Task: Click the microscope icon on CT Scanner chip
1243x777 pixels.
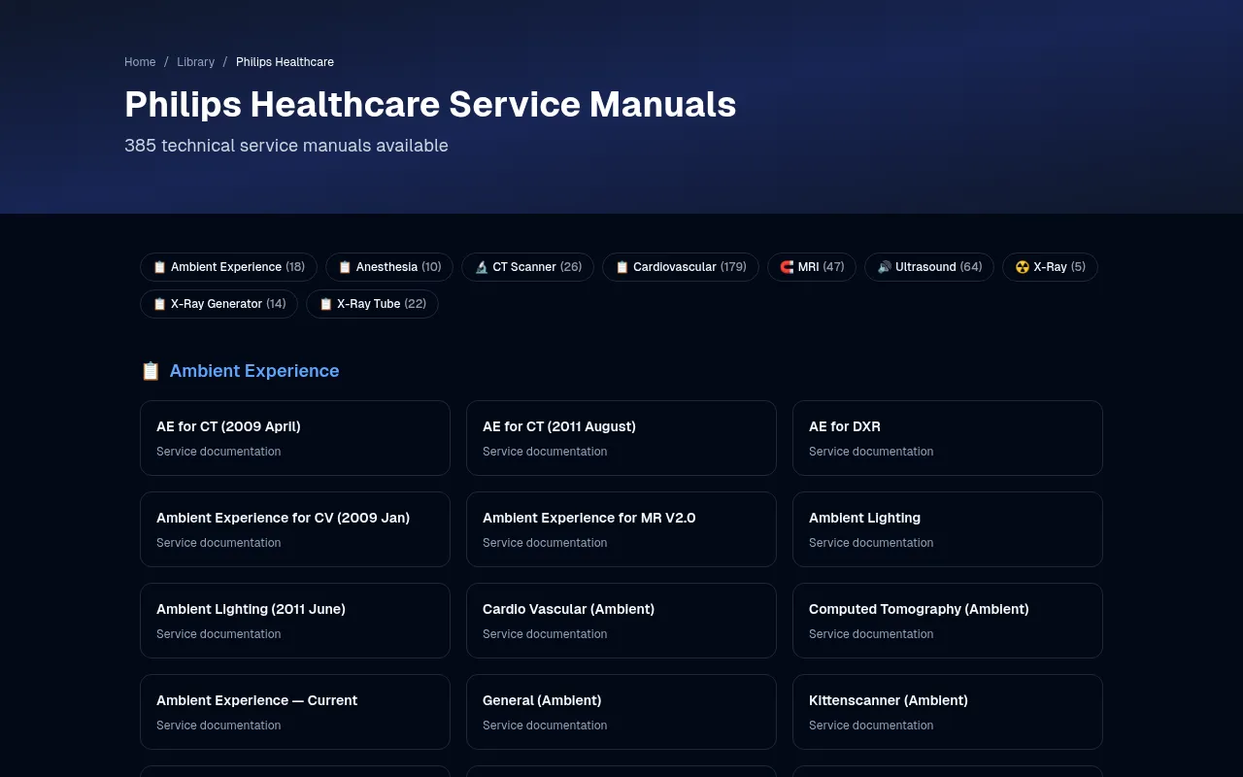Action: [482, 267]
